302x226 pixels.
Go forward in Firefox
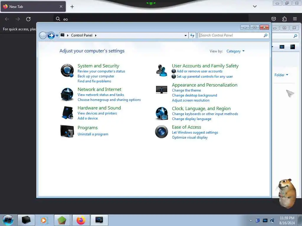click(17, 19)
